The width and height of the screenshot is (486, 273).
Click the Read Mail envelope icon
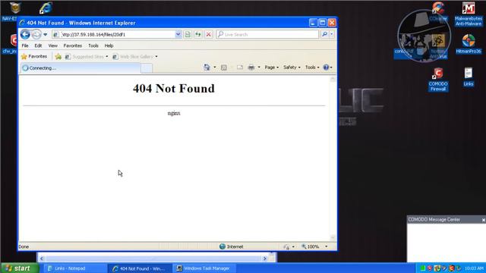click(240, 67)
